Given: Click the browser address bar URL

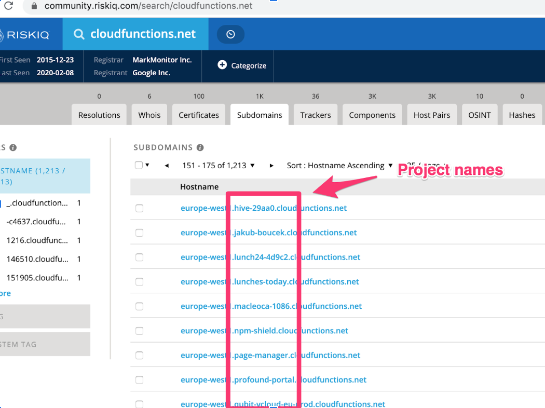Looking at the screenshot, I should pos(148,6).
